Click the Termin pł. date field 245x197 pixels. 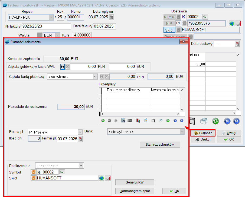67,139
